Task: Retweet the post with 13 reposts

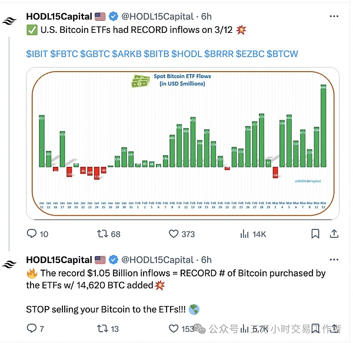Action: [102, 329]
